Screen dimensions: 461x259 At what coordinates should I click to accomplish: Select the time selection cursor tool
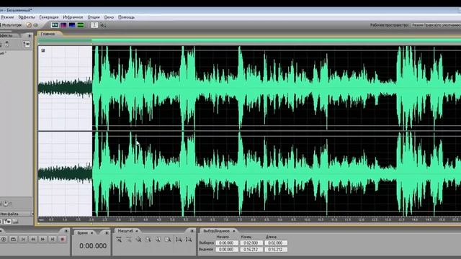(x=94, y=25)
